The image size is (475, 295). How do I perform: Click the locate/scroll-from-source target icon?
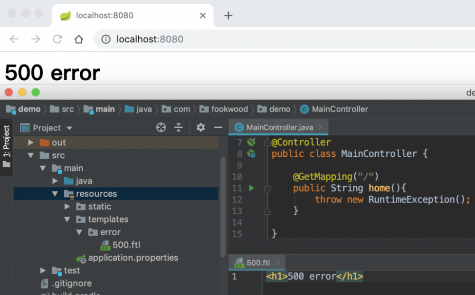(161, 127)
